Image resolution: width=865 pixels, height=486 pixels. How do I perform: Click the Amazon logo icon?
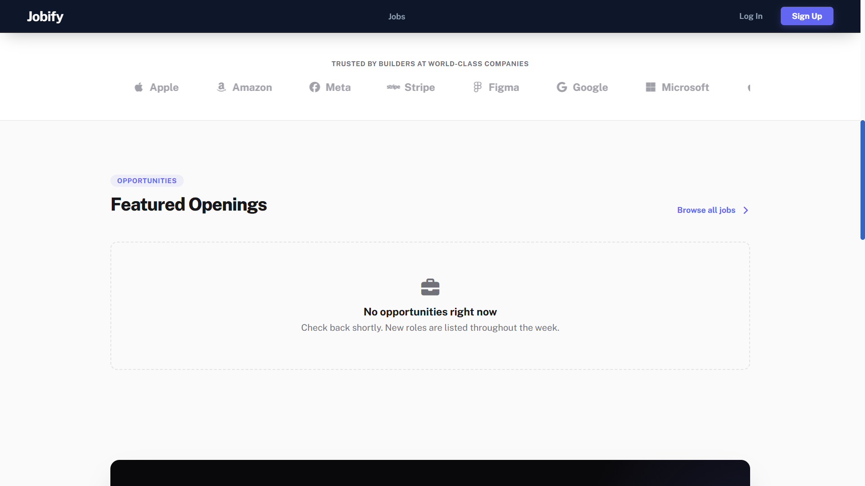point(221,87)
